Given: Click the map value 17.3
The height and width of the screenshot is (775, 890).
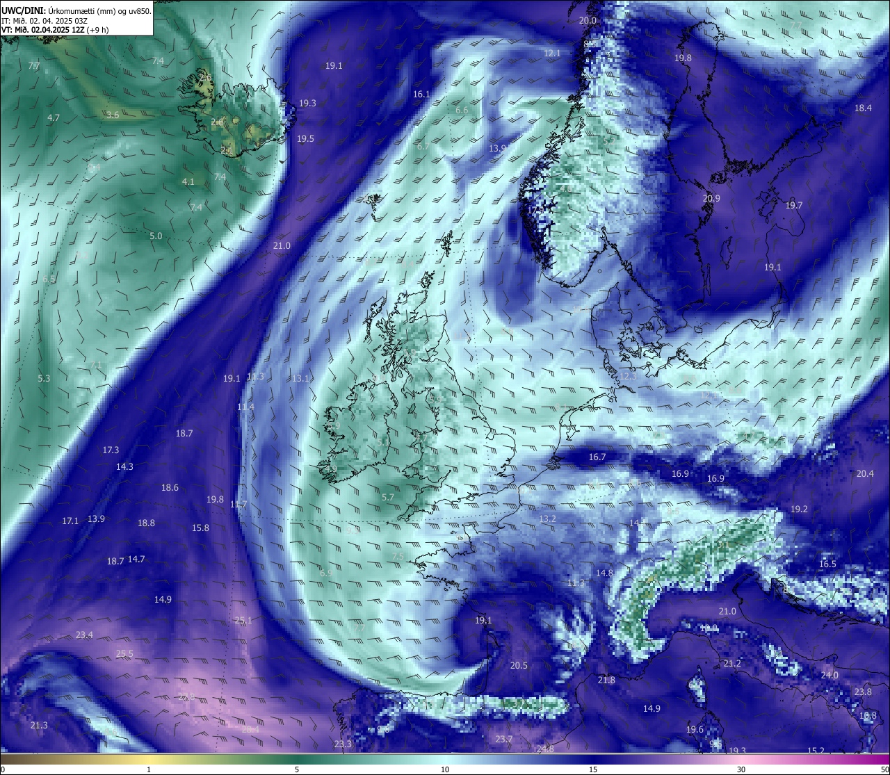Looking at the screenshot, I should [x=111, y=450].
